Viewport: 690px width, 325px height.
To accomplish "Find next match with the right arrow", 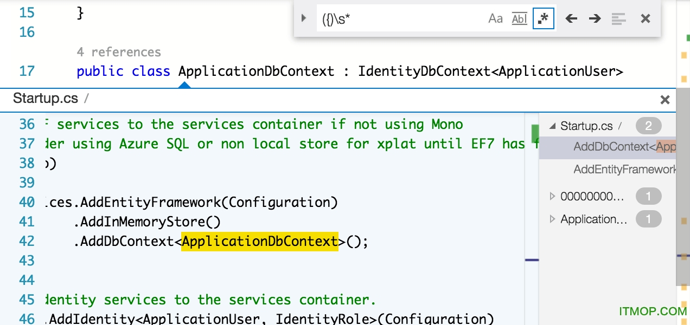I will (595, 18).
